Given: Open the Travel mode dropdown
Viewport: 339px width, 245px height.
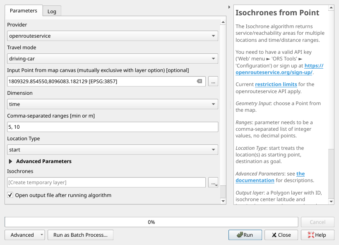Looking at the screenshot, I should (113, 59).
